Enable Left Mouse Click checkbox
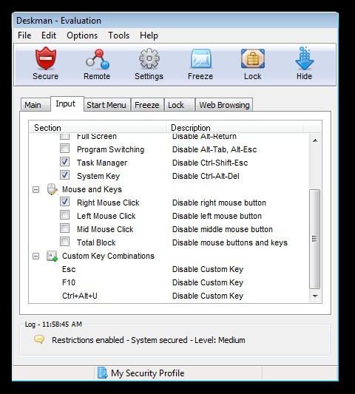The height and width of the screenshot is (394, 355). [64, 215]
